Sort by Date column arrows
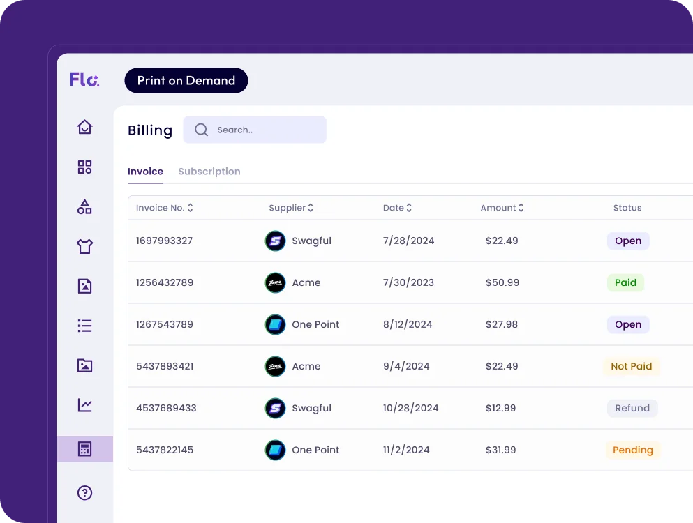Viewport: 693px width, 523px height. pyautogui.click(x=409, y=208)
